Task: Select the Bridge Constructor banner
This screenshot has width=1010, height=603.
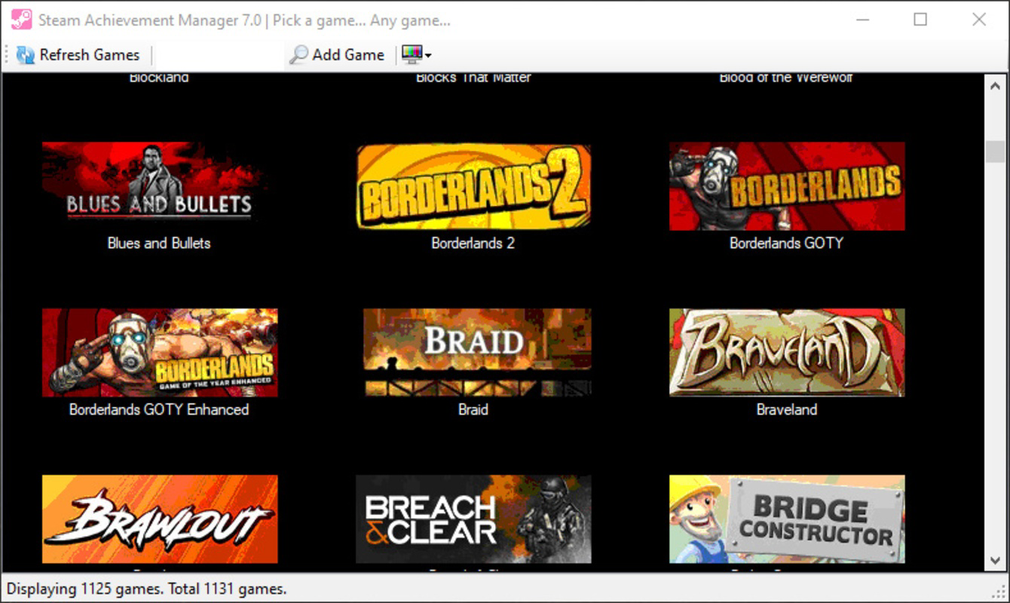Action: (x=787, y=519)
